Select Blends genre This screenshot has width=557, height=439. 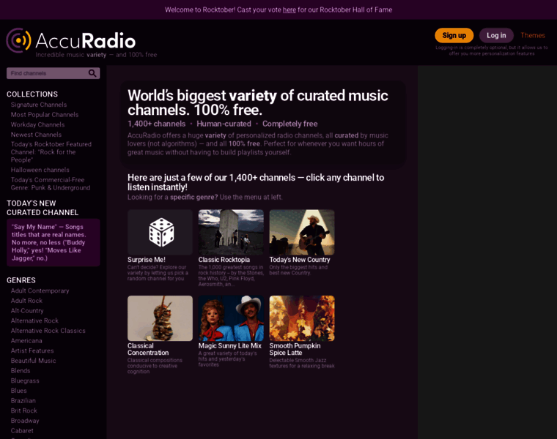click(21, 370)
